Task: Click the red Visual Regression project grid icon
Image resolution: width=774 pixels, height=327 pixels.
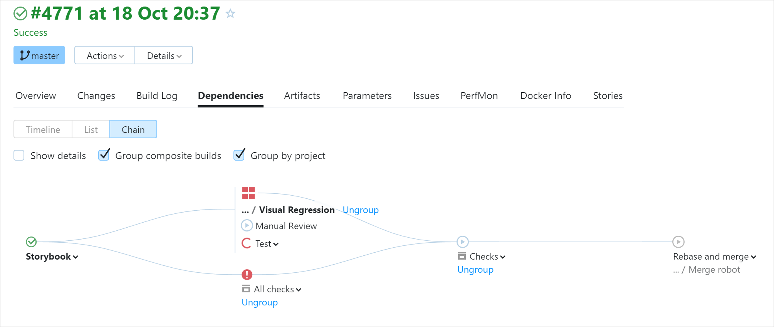Action: click(248, 193)
